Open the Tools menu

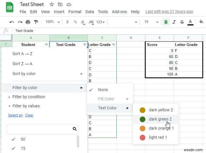(x=103, y=12)
